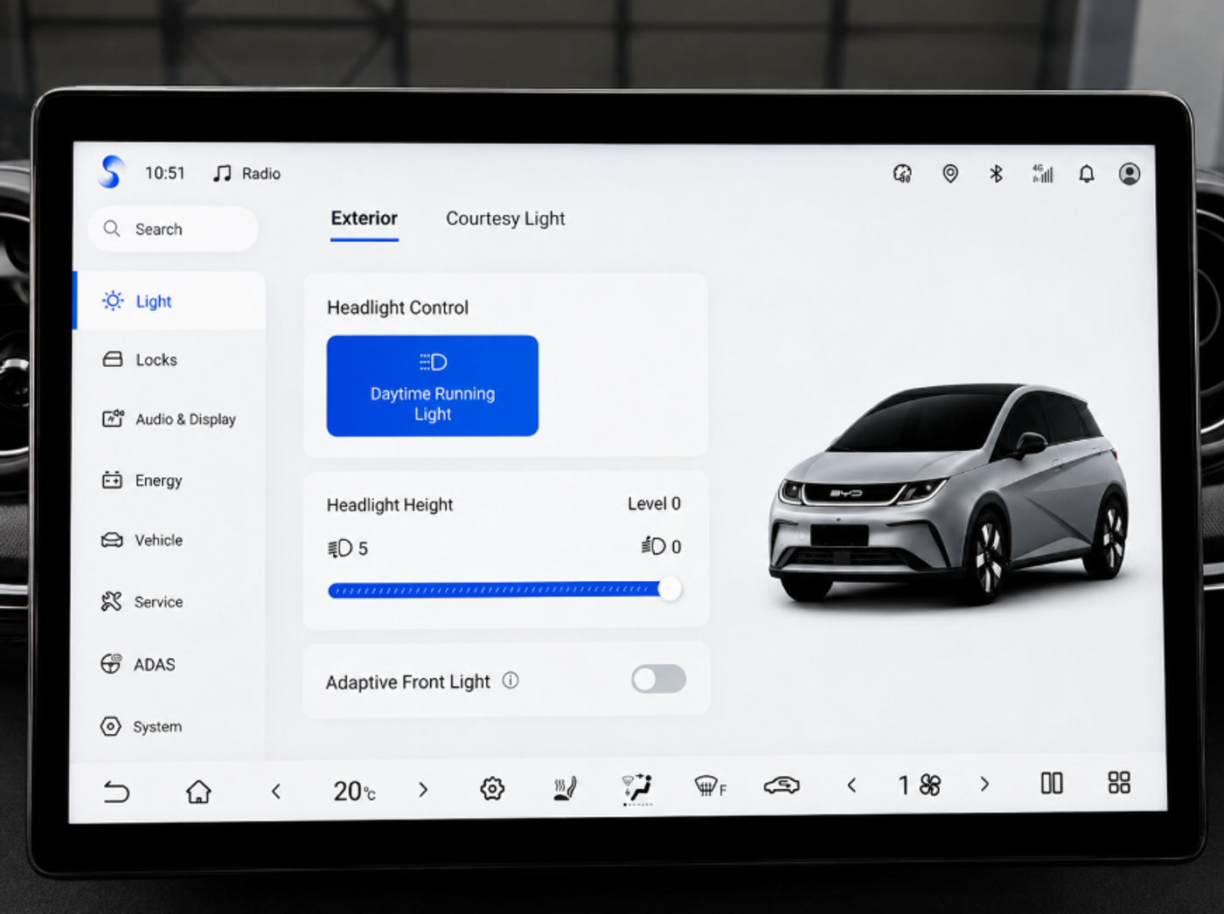The height and width of the screenshot is (914, 1224).
Task: Decrease temperature with the left chevron
Action: pos(276,791)
